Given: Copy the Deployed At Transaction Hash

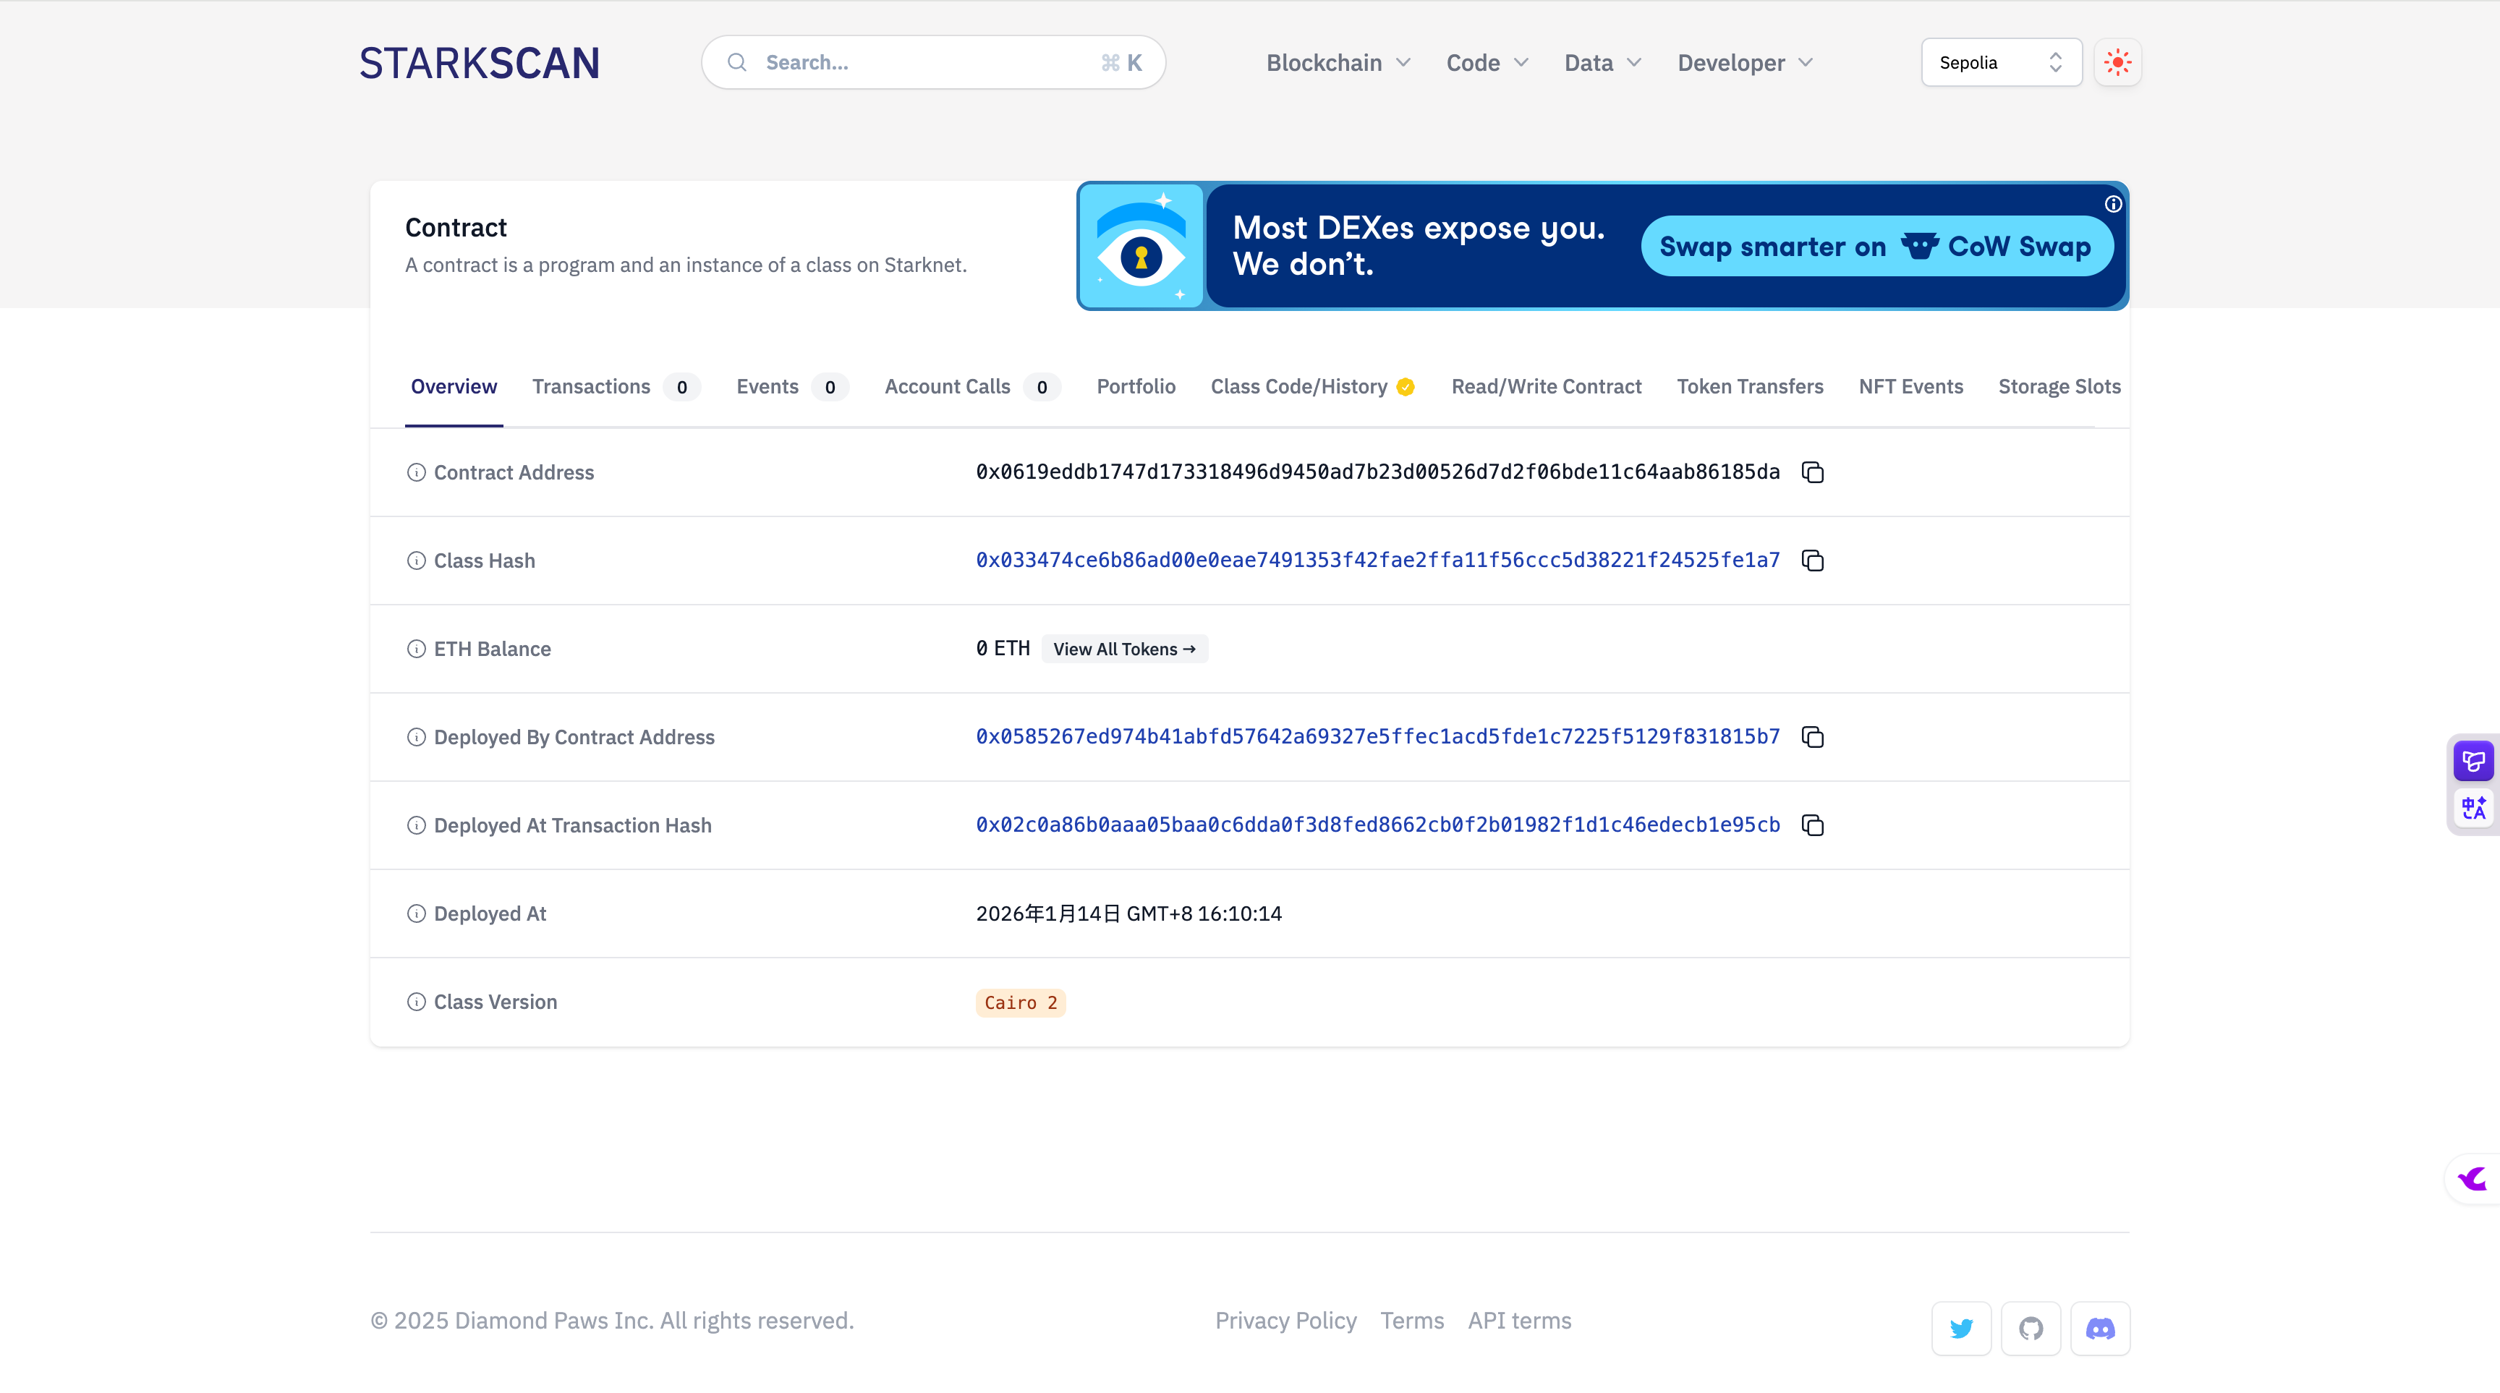Looking at the screenshot, I should click(1812, 825).
